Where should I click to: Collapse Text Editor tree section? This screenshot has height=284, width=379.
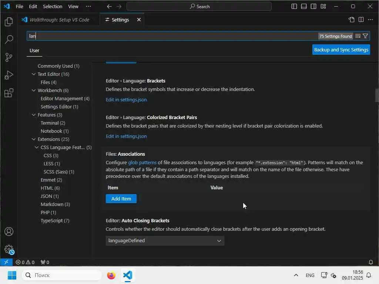(34, 74)
